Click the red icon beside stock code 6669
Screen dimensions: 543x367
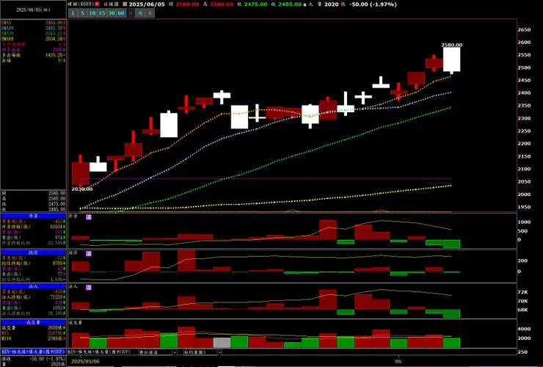[98, 4]
